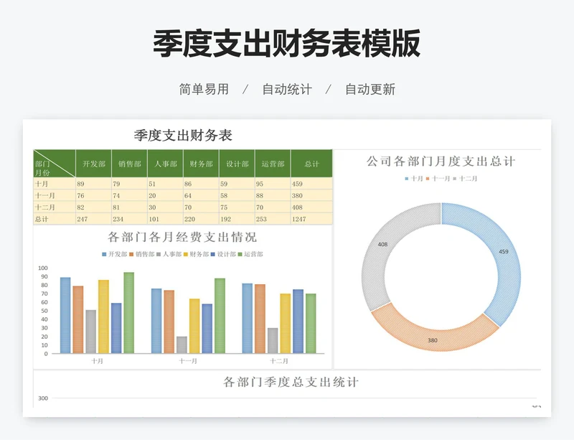
Task: Click table cell 82 for 十二月 开发部
Action: [x=94, y=207]
